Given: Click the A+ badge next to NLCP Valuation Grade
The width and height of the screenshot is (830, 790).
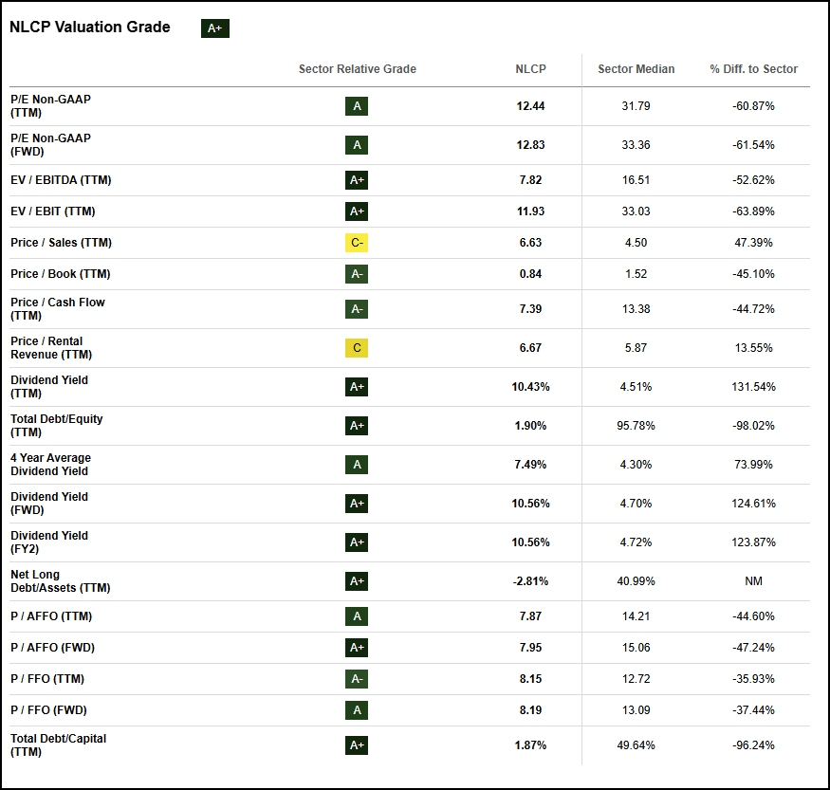Looking at the screenshot, I should pos(214,28).
